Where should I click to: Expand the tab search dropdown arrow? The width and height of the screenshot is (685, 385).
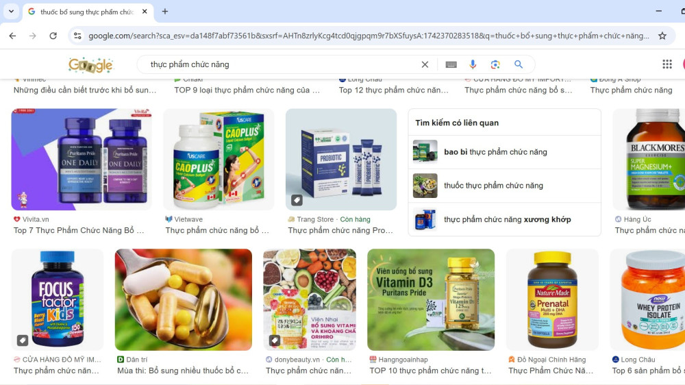(12, 12)
